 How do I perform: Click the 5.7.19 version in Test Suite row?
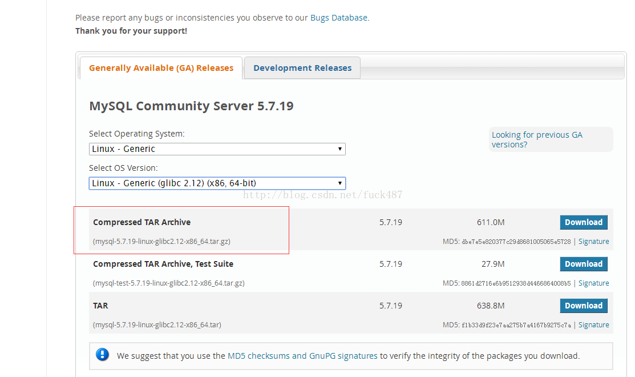[x=391, y=264]
